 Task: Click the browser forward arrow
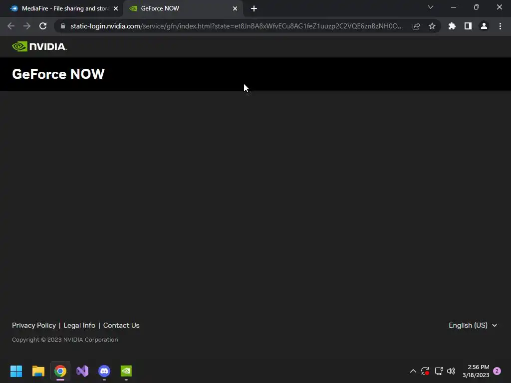tap(27, 26)
